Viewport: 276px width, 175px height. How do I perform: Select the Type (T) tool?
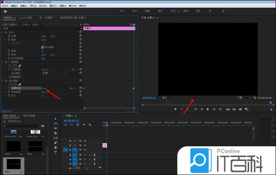[55, 152]
